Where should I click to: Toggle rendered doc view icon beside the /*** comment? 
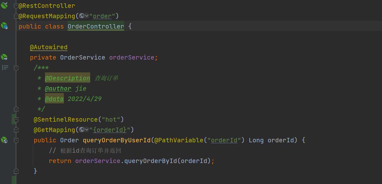5,67
